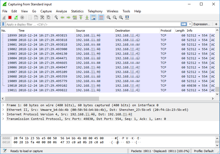Open the File menu
Viewport: 220px width, 154px height.
[x=5, y=11]
